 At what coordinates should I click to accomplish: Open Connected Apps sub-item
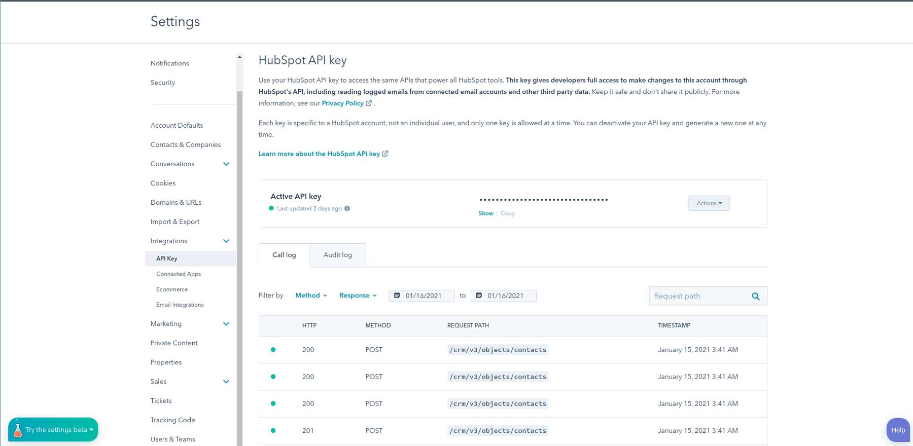click(x=179, y=274)
